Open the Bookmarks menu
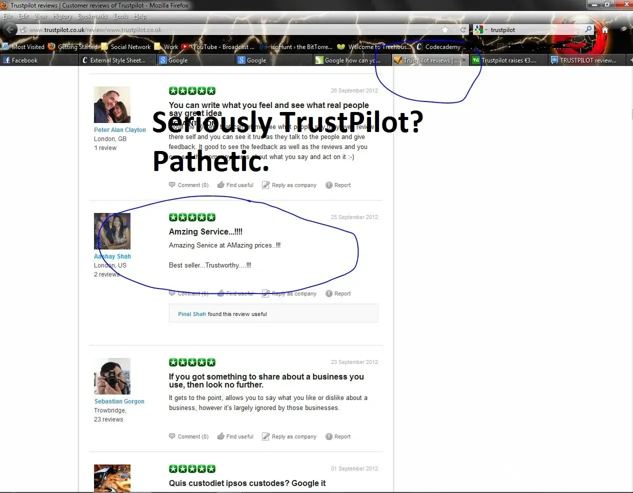633x493 pixels. coord(92,16)
